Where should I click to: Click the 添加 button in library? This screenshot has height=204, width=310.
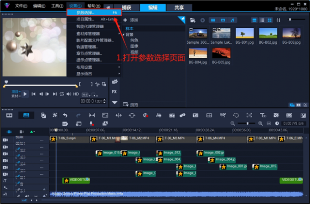[131, 20]
